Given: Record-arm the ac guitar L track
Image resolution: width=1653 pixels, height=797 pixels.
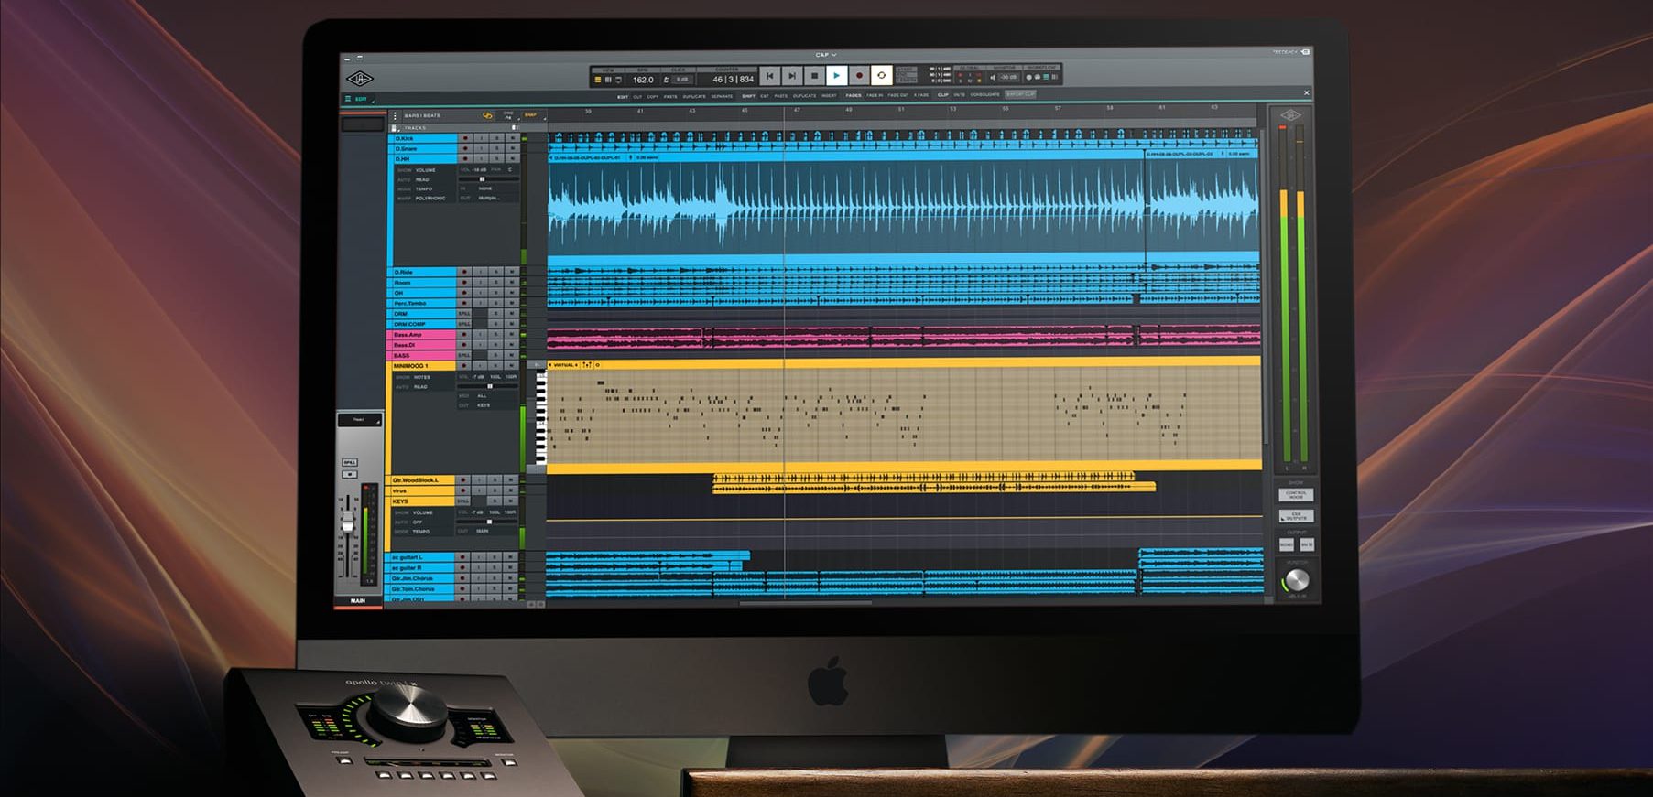Looking at the screenshot, I should click(462, 557).
